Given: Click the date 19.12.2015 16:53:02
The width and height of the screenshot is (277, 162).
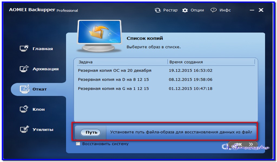Looking at the screenshot, I should coord(190,70).
